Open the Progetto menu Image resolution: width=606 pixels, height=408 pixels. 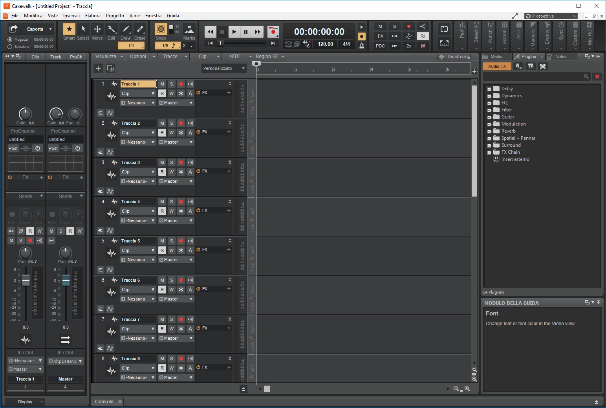[115, 16]
